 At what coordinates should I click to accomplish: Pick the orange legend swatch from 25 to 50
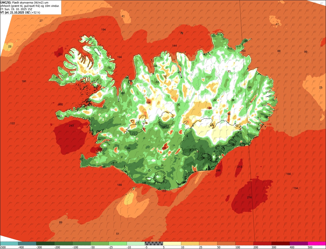(x=208, y=244)
